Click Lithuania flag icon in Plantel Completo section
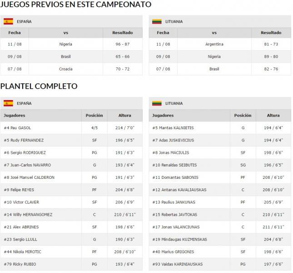This screenshot has height=273, width=293. pos(157,103)
